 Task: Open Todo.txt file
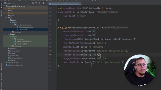(x=13, y=60)
